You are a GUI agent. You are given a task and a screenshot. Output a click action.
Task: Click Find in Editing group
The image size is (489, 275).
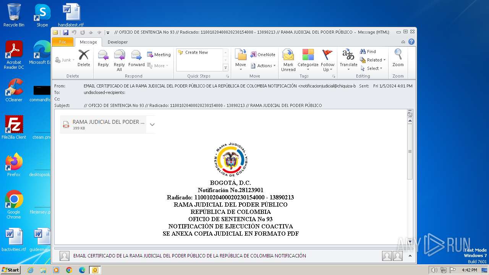click(368, 52)
